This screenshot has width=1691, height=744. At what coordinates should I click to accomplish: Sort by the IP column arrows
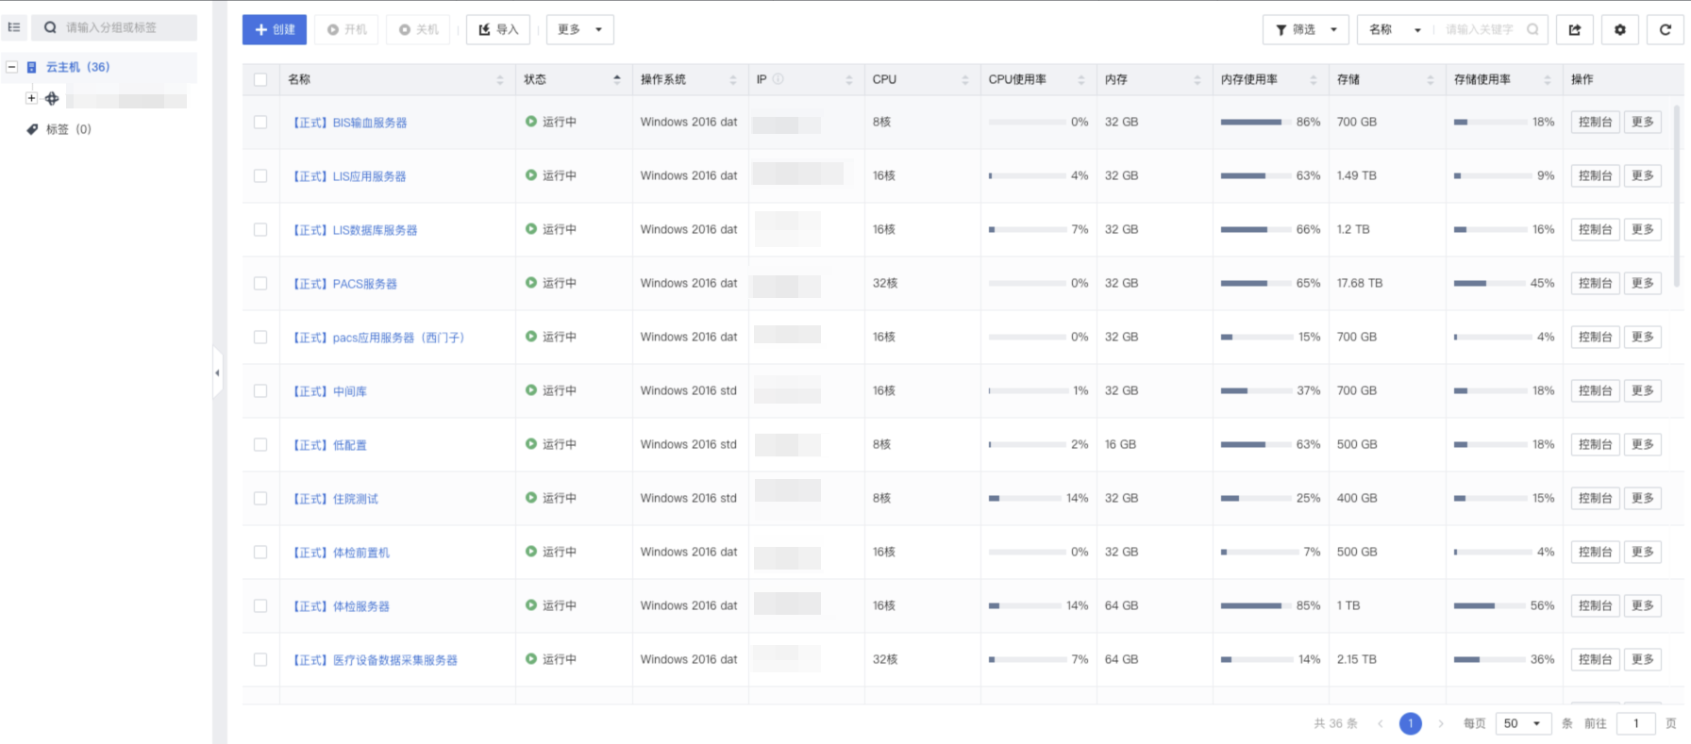pyautogui.click(x=849, y=80)
